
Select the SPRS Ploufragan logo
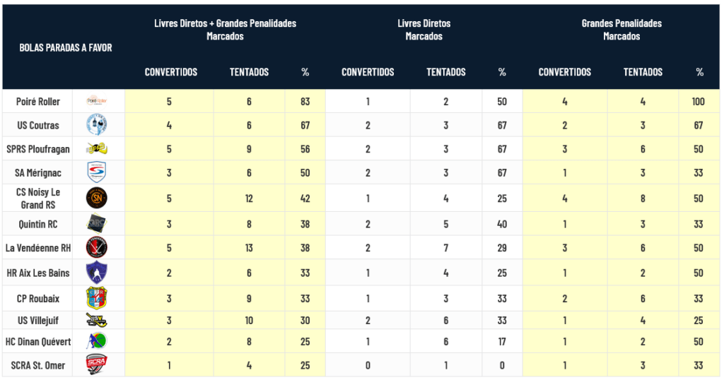coord(97,148)
